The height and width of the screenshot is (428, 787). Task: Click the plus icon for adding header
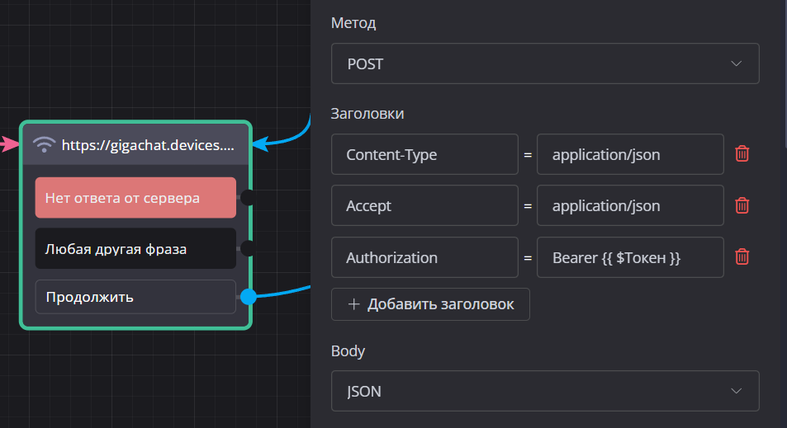[354, 304]
